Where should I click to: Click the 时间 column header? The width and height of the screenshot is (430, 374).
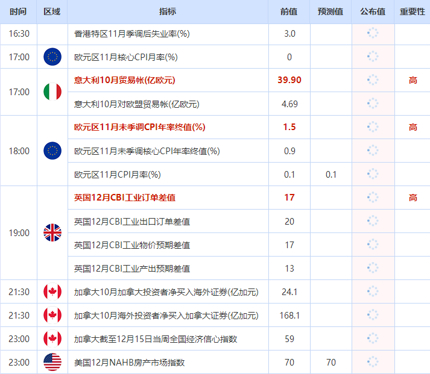(x=18, y=11)
